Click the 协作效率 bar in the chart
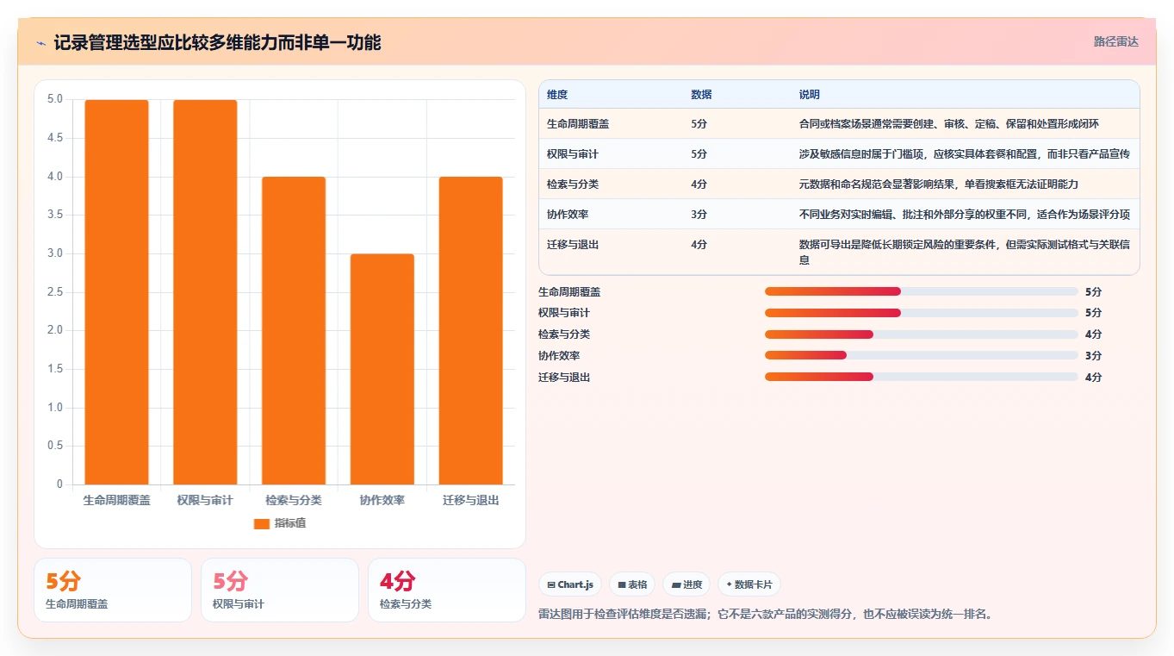 (382, 369)
